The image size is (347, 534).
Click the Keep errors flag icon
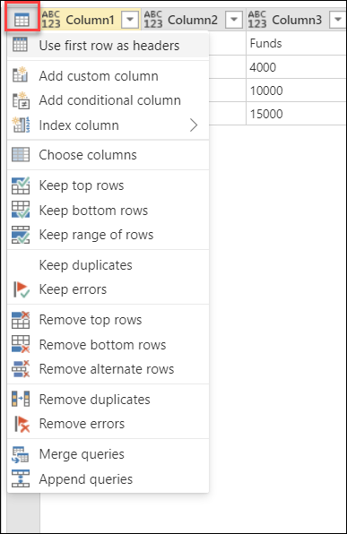tap(22, 289)
